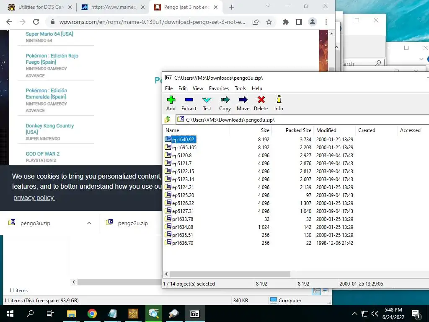This screenshot has width=429, height=322.
Task: Click the Extract toolbar icon
Action: [x=189, y=103]
